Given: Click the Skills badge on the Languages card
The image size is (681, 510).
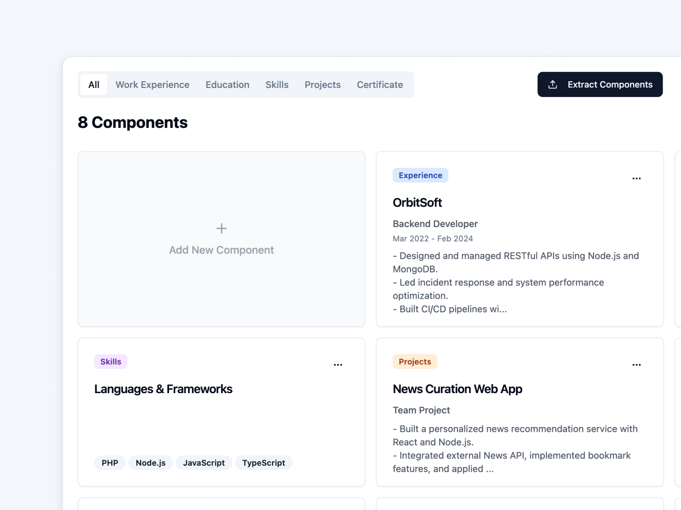Looking at the screenshot, I should [x=110, y=361].
